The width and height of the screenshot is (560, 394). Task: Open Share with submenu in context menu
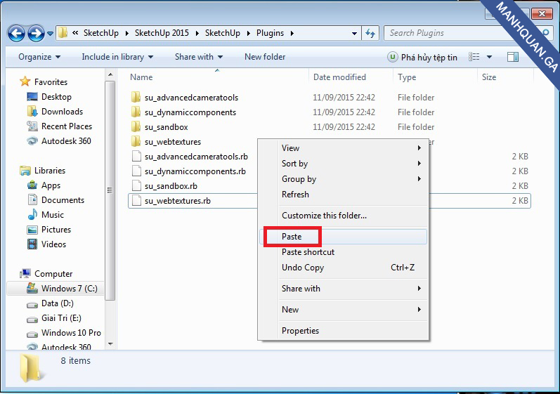coord(343,289)
